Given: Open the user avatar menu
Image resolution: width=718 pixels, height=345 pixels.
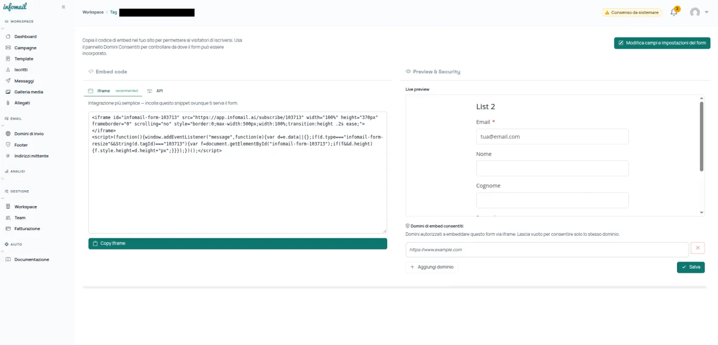Looking at the screenshot, I should click(695, 12).
